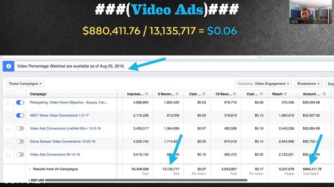This screenshot has width=334, height=187.
Task: Click info icon next to Amount column
Action: 324,94
